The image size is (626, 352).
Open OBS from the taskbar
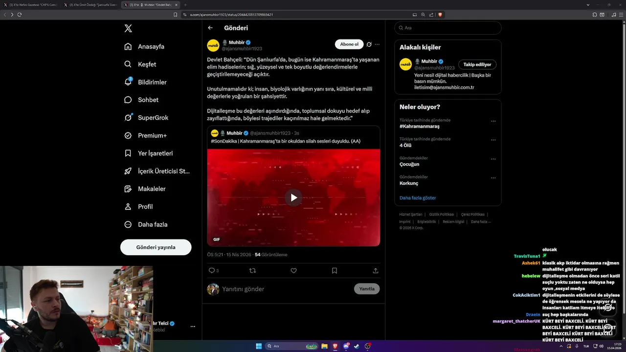(x=368, y=346)
